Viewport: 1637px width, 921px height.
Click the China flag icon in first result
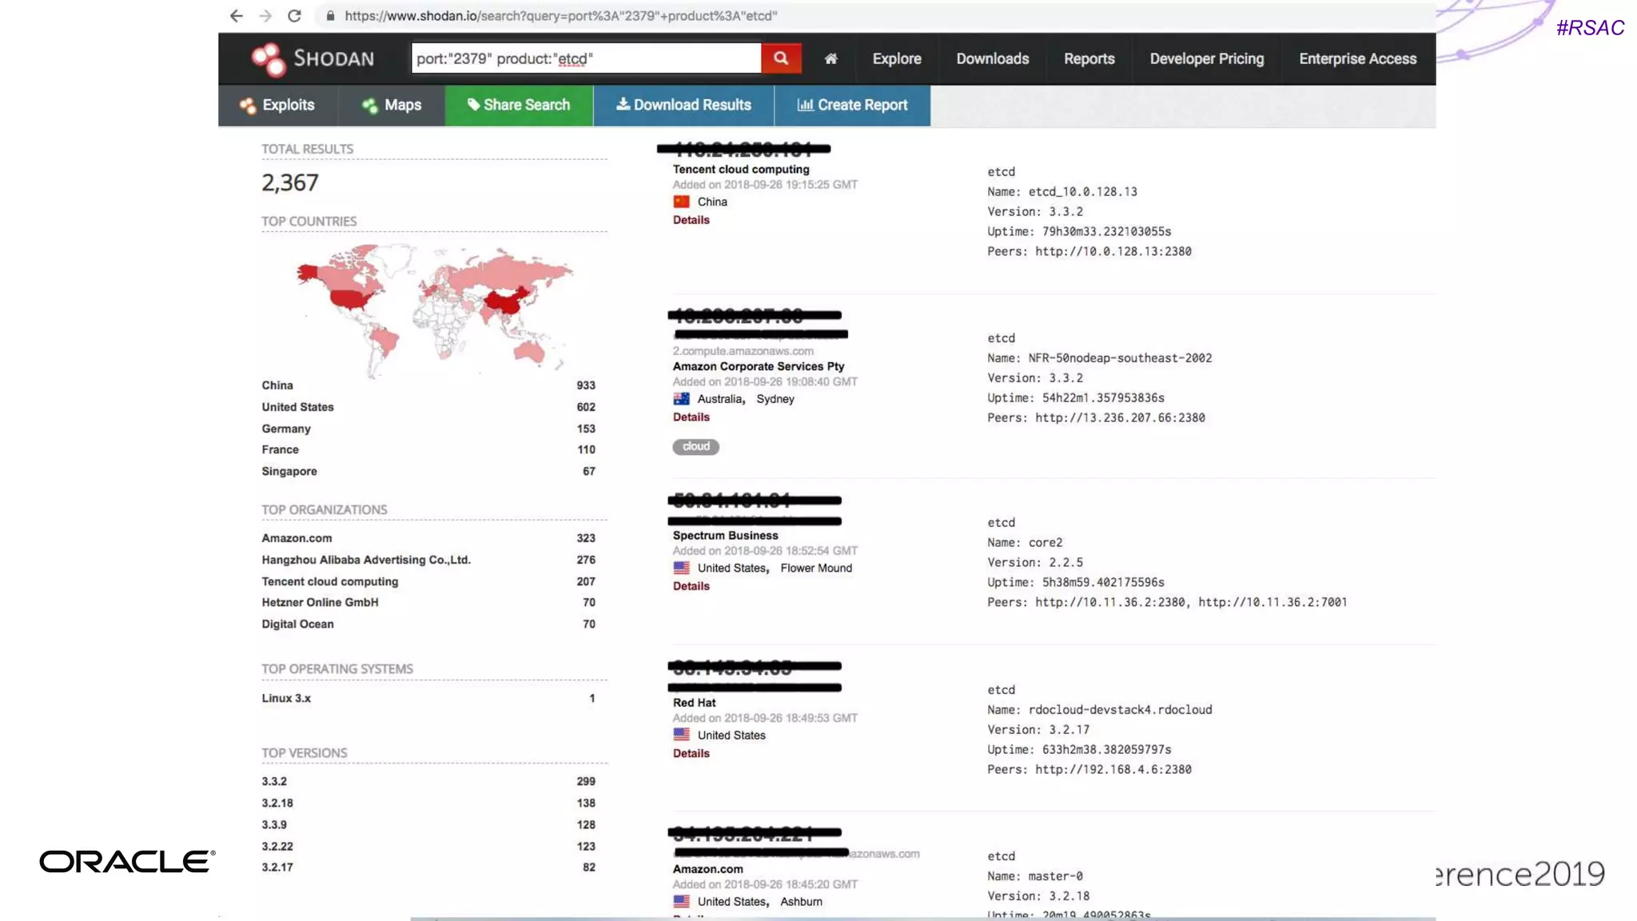[681, 202]
